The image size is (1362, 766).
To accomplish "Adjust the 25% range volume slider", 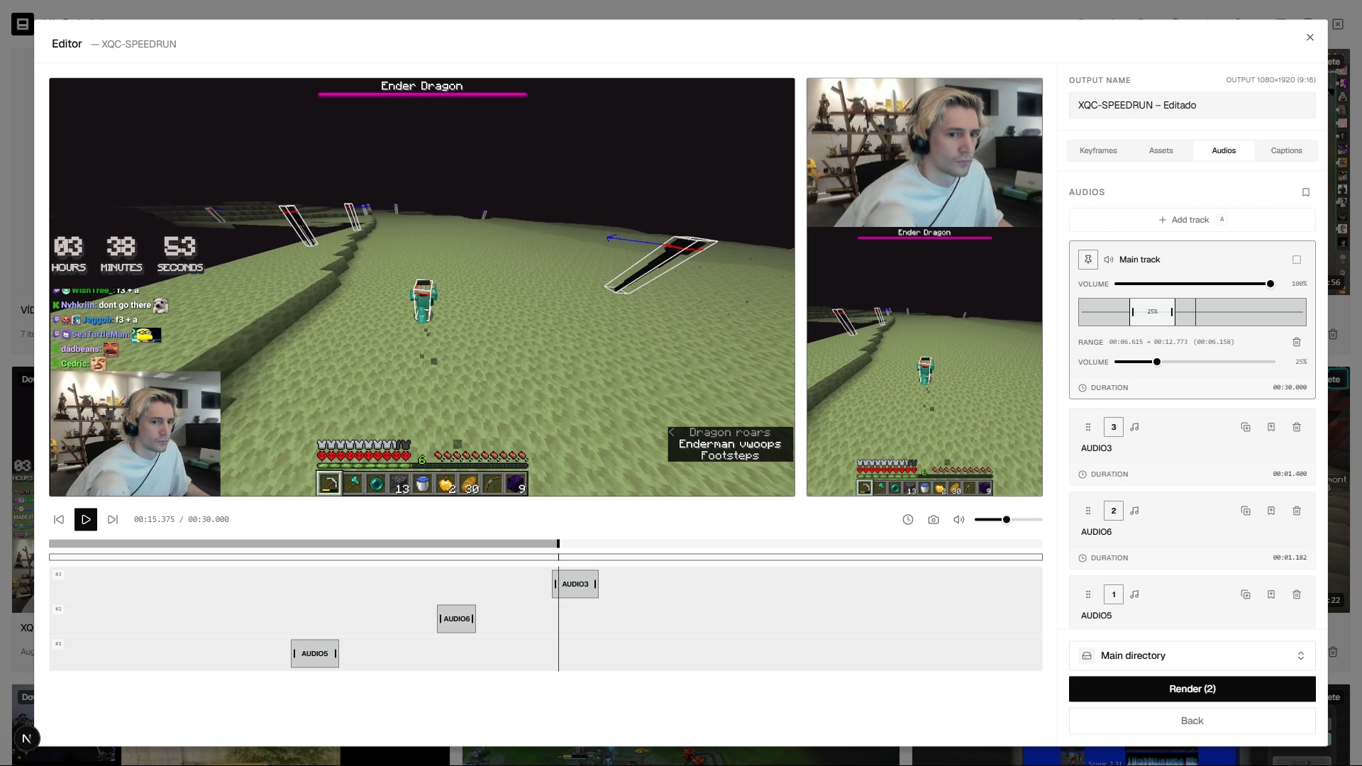I will [x=1195, y=362].
